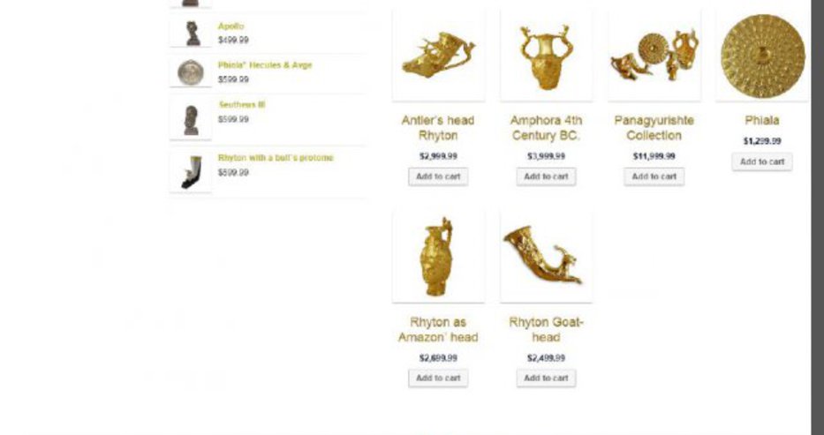The height and width of the screenshot is (435, 824).
Task: Add Antler's head Rhyton to cart
Action: click(438, 176)
